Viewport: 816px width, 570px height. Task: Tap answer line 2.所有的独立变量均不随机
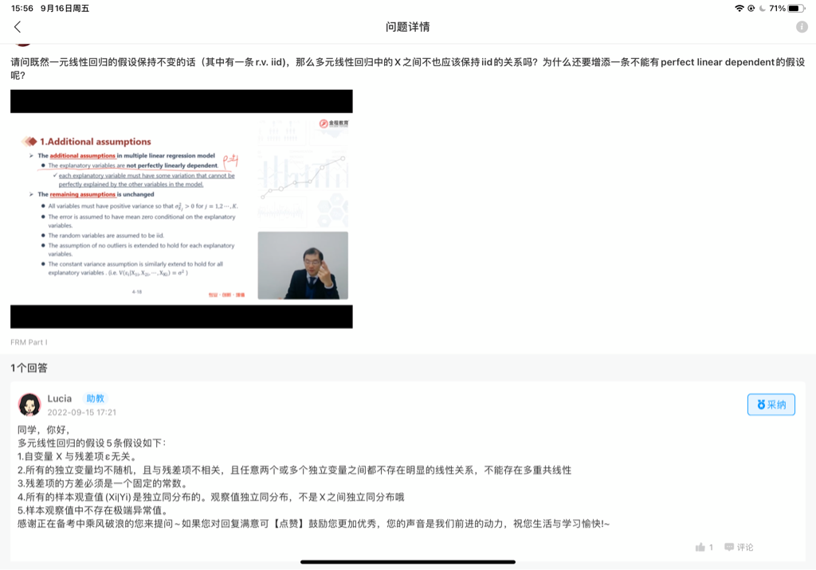(x=295, y=470)
